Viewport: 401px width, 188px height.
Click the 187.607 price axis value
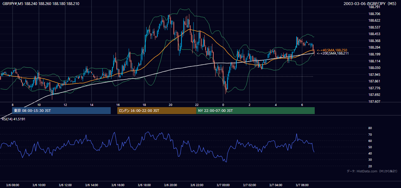click(x=374, y=102)
